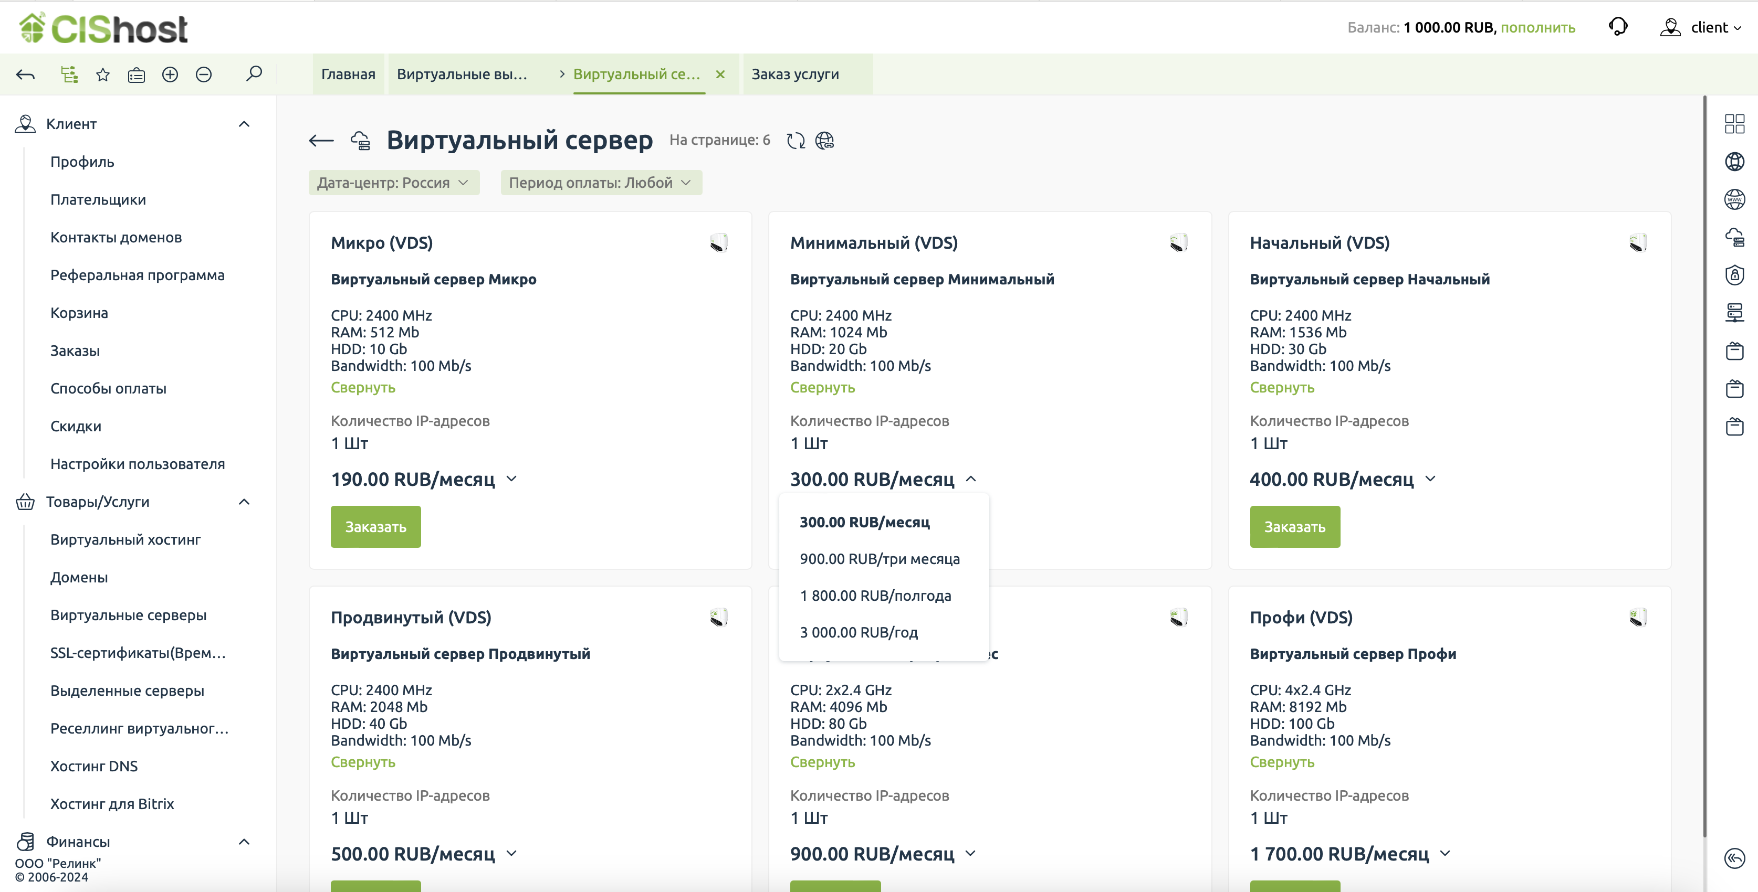The image size is (1758, 892).
Task: Switch to the Главная tab
Action: (x=348, y=75)
